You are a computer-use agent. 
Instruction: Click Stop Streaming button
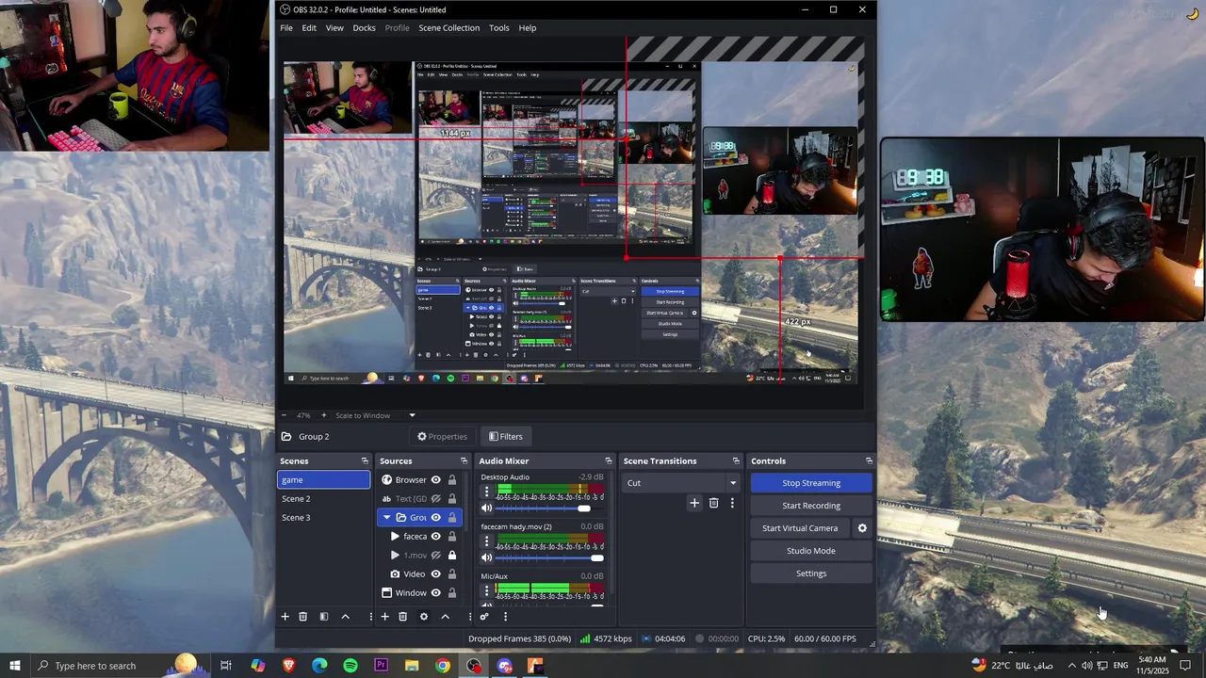pyautogui.click(x=811, y=483)
